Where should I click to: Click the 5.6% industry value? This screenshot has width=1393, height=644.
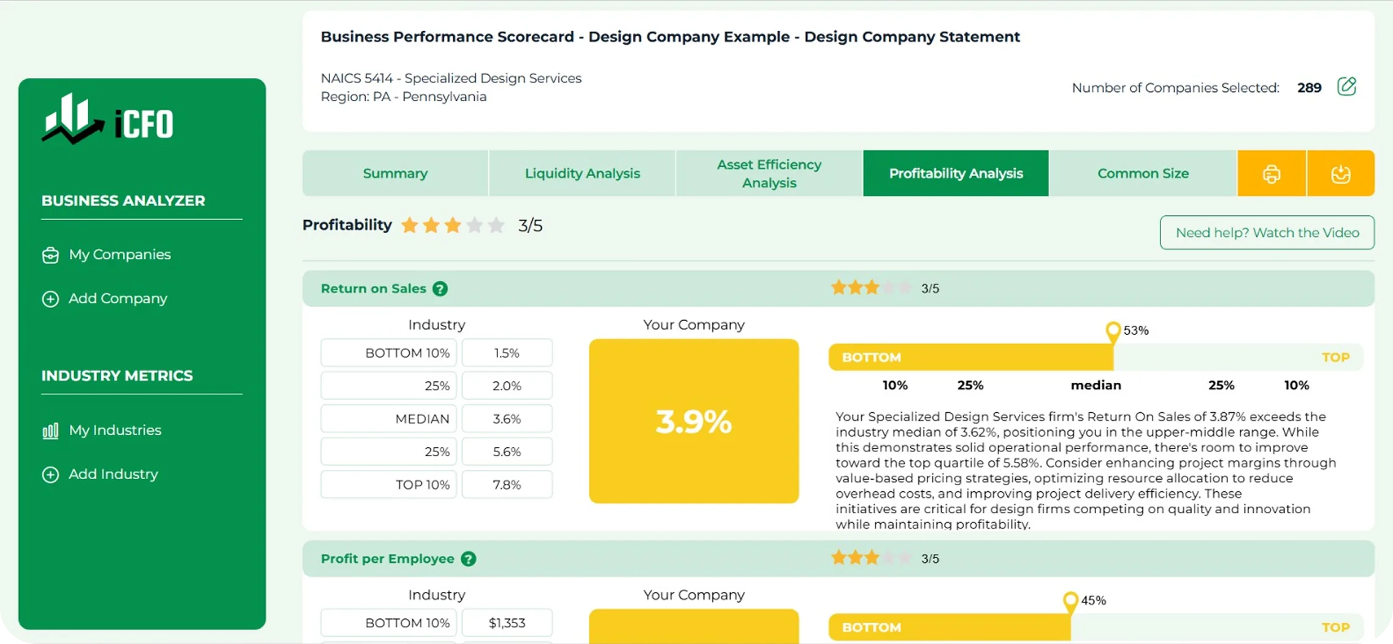pyautogui.click(x=507, y=452)
